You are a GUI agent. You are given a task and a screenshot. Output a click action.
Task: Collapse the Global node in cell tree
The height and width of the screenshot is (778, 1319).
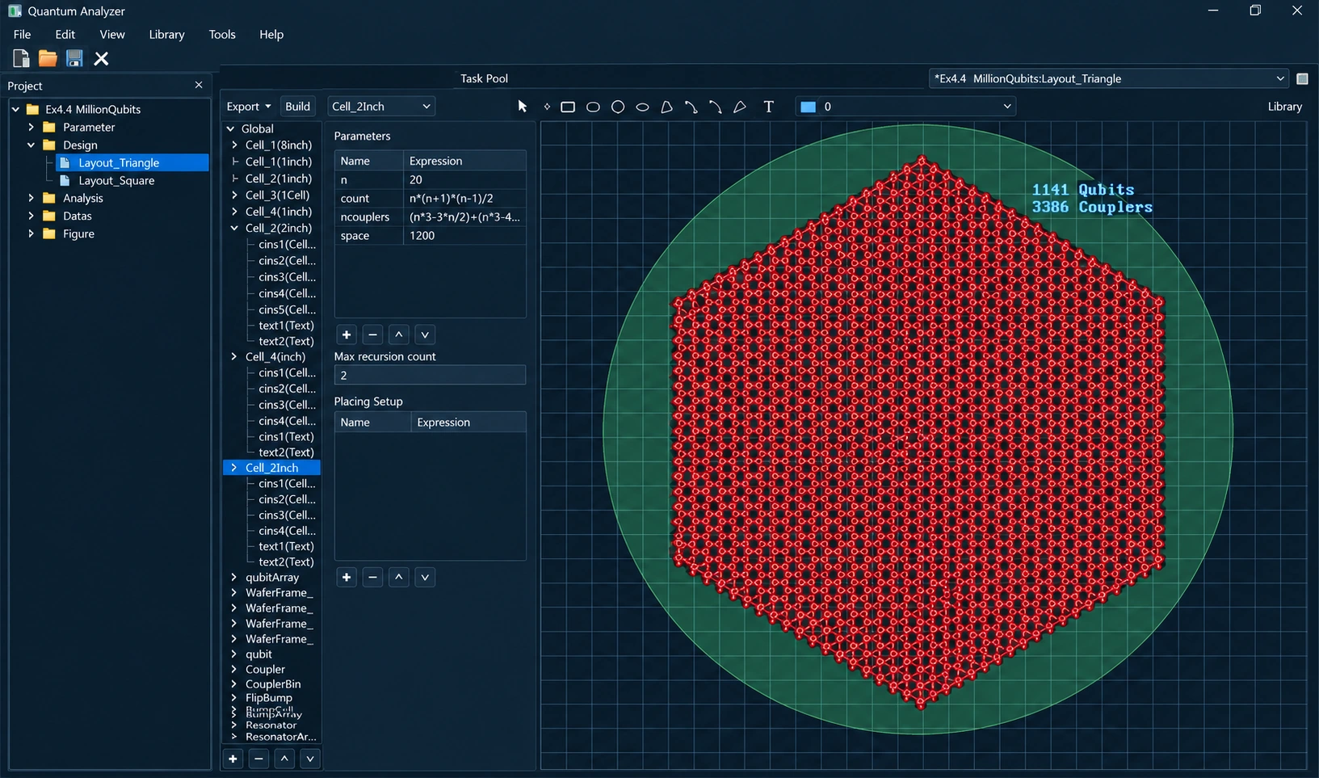coord(231,128)
